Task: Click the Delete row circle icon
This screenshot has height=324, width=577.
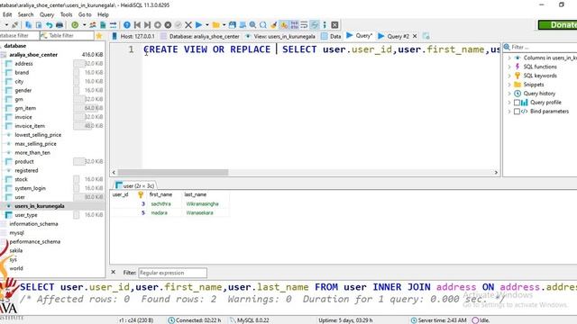Action: 168,25
